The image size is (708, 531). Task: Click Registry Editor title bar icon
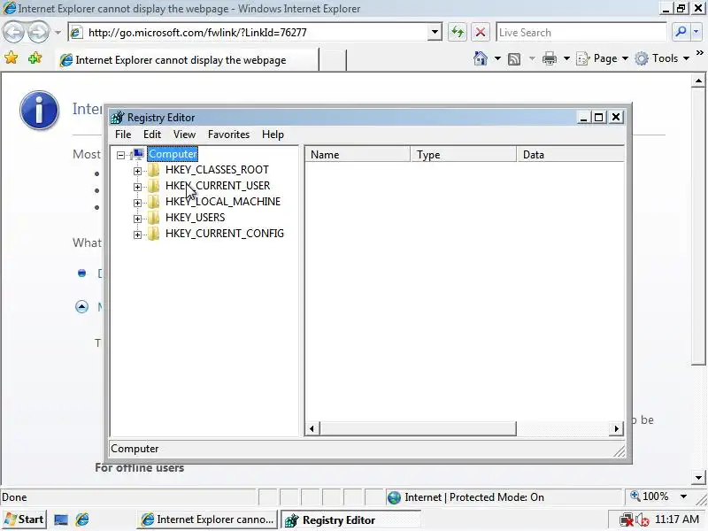[118, 118]
